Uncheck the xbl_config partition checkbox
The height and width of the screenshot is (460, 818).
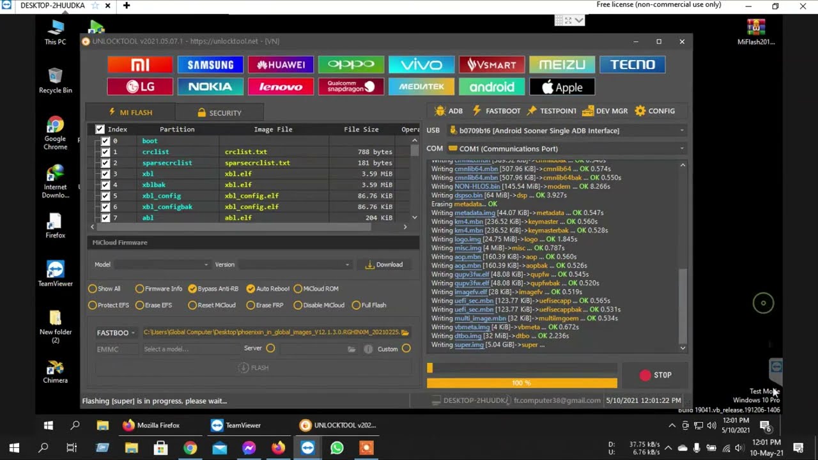(105, 196)
